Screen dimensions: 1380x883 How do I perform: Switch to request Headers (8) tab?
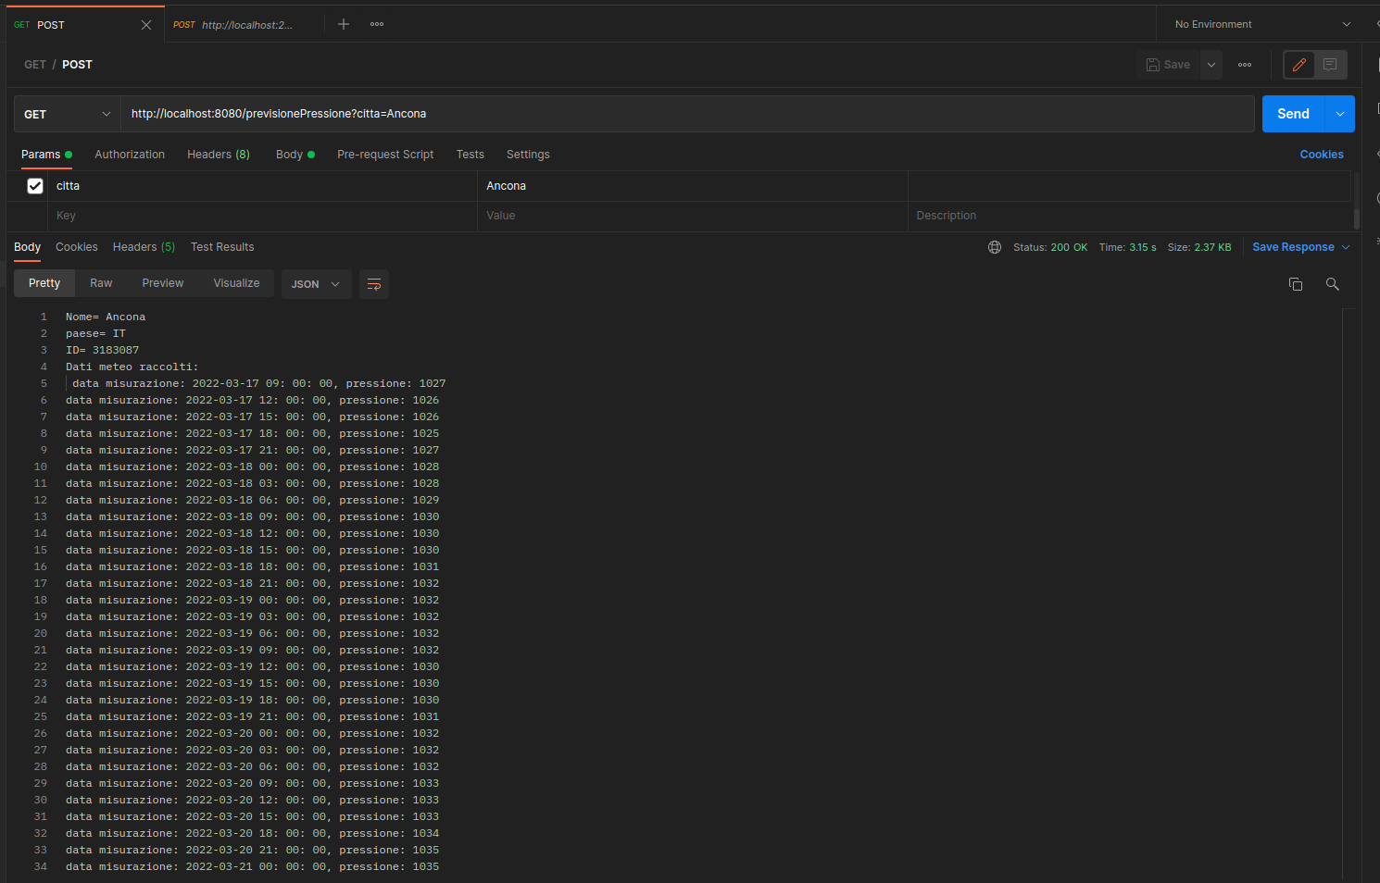click(219, 155)
